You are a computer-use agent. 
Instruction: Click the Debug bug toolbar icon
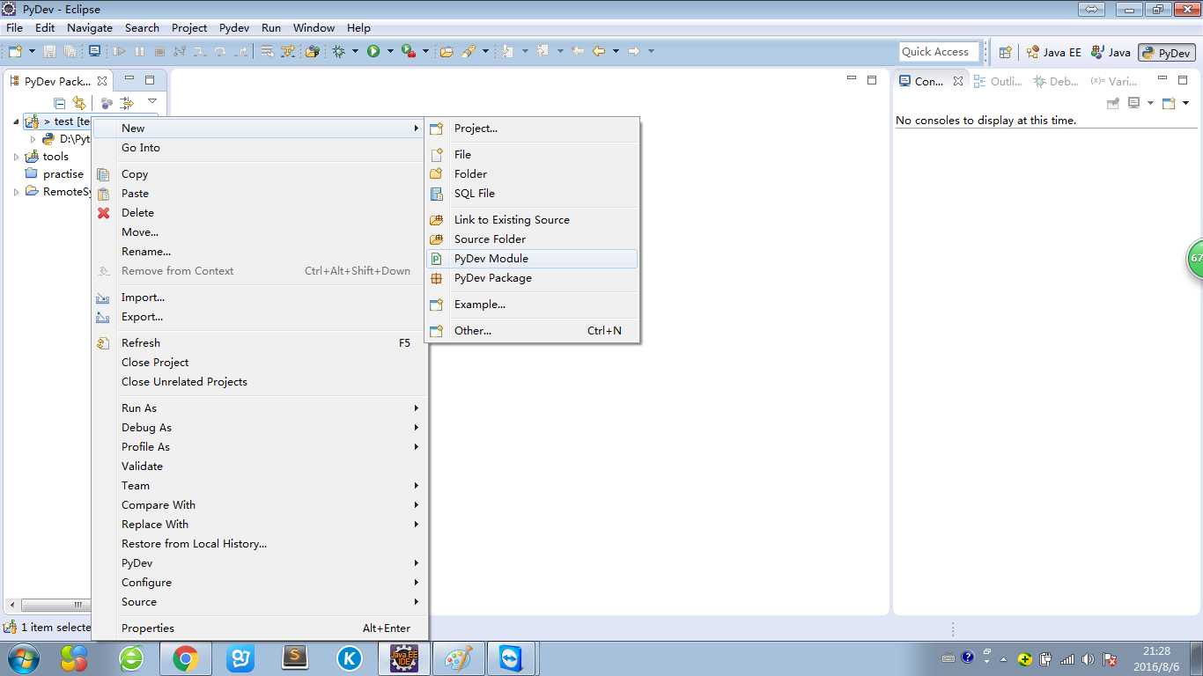point(338,51)
